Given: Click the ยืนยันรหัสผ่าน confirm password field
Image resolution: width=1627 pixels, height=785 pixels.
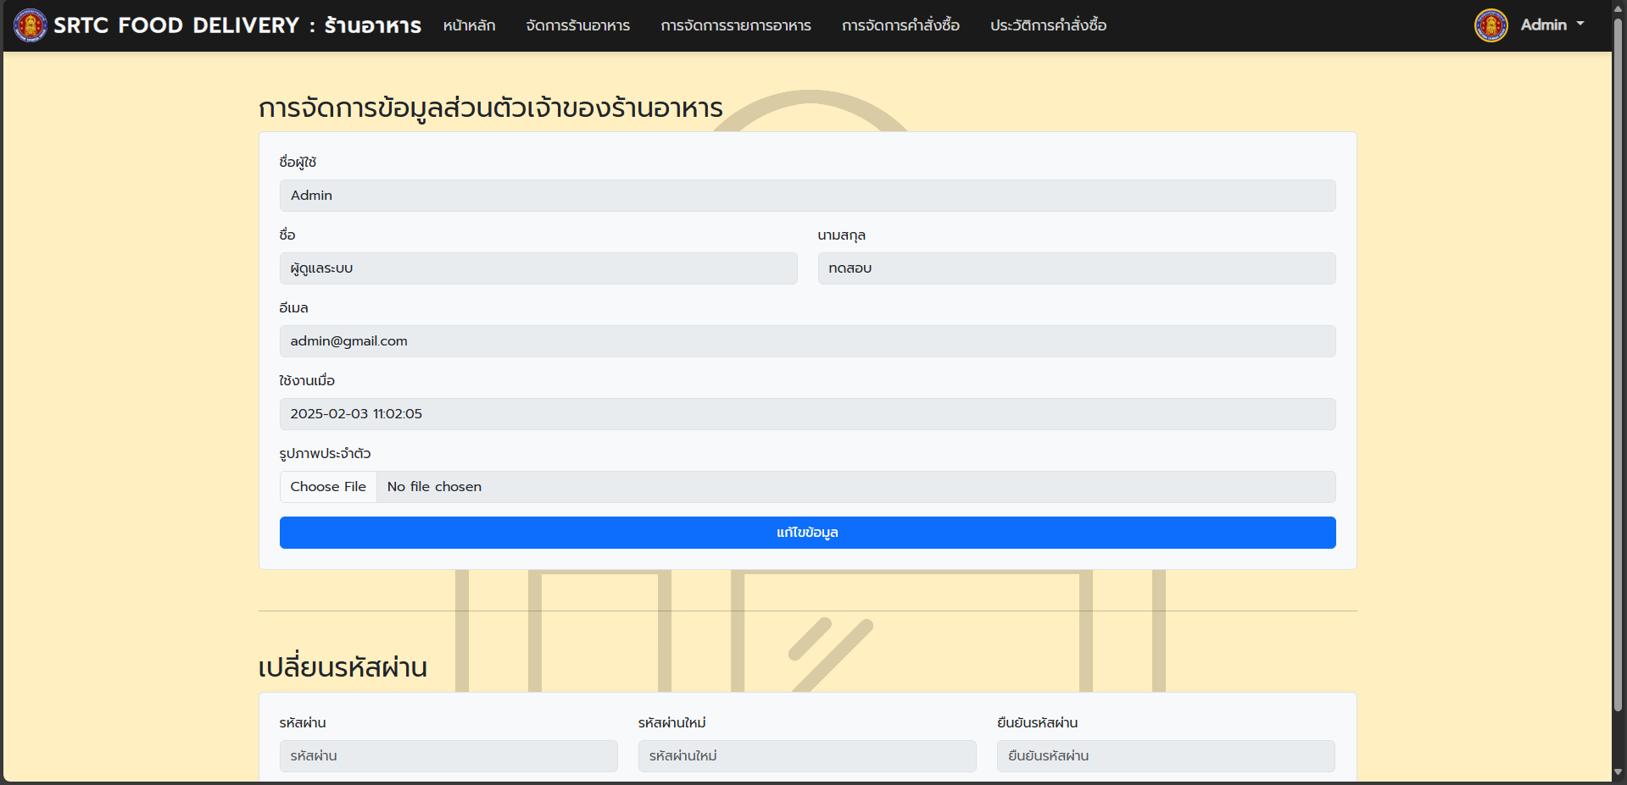Looking at the screenshot, I should [x=1165, y=756].
